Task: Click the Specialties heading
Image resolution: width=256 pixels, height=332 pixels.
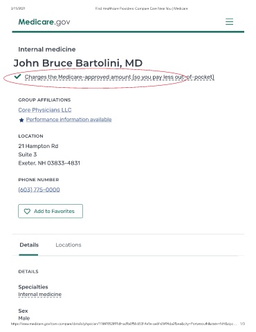Action: (x=33, y=287)
